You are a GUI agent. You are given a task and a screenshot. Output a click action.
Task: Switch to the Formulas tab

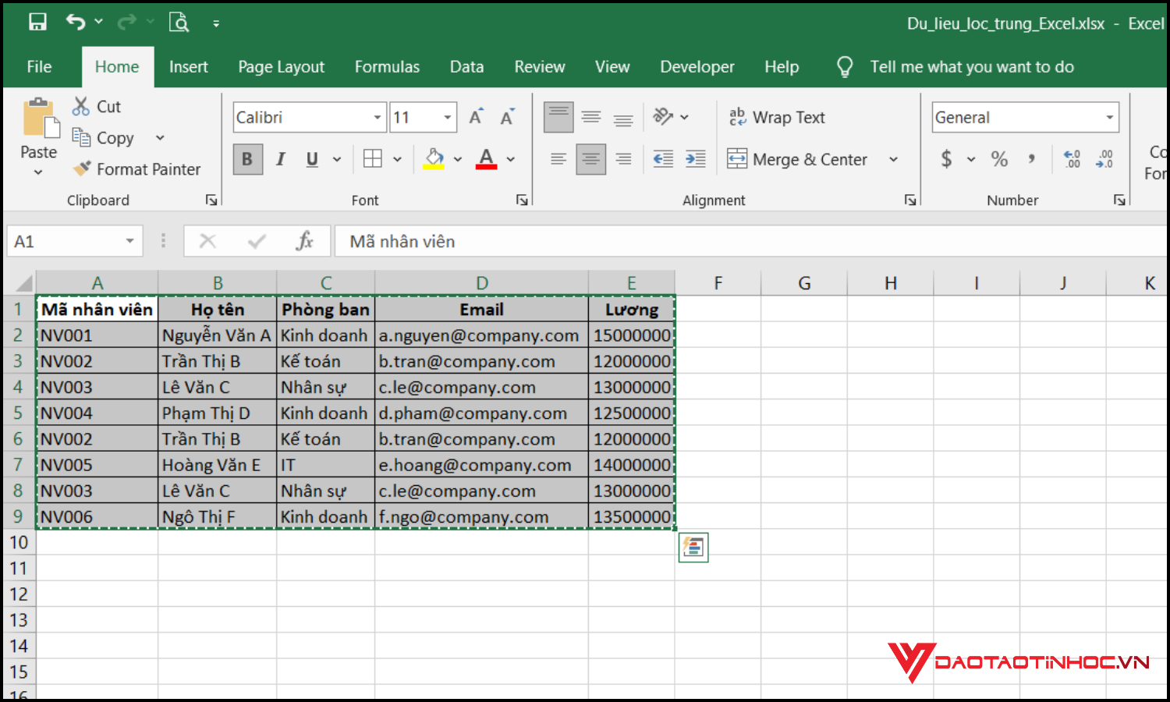tap(387, 67)
